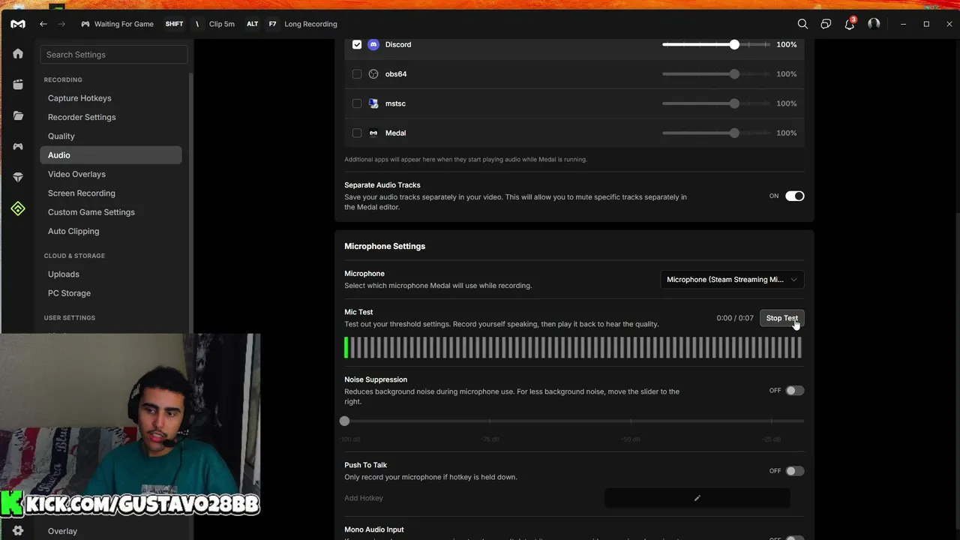Open PC Storage settings
The image size is (960, 540).
[69, 293]
